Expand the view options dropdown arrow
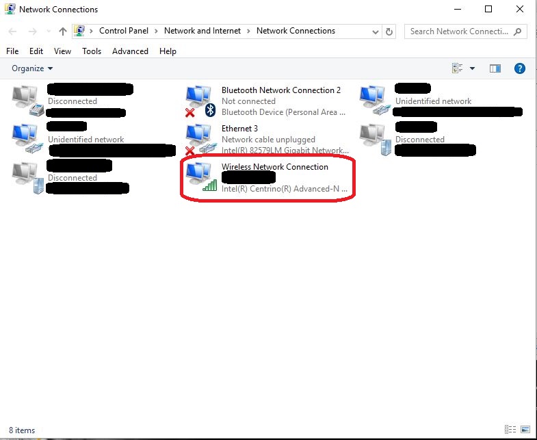 472,68
